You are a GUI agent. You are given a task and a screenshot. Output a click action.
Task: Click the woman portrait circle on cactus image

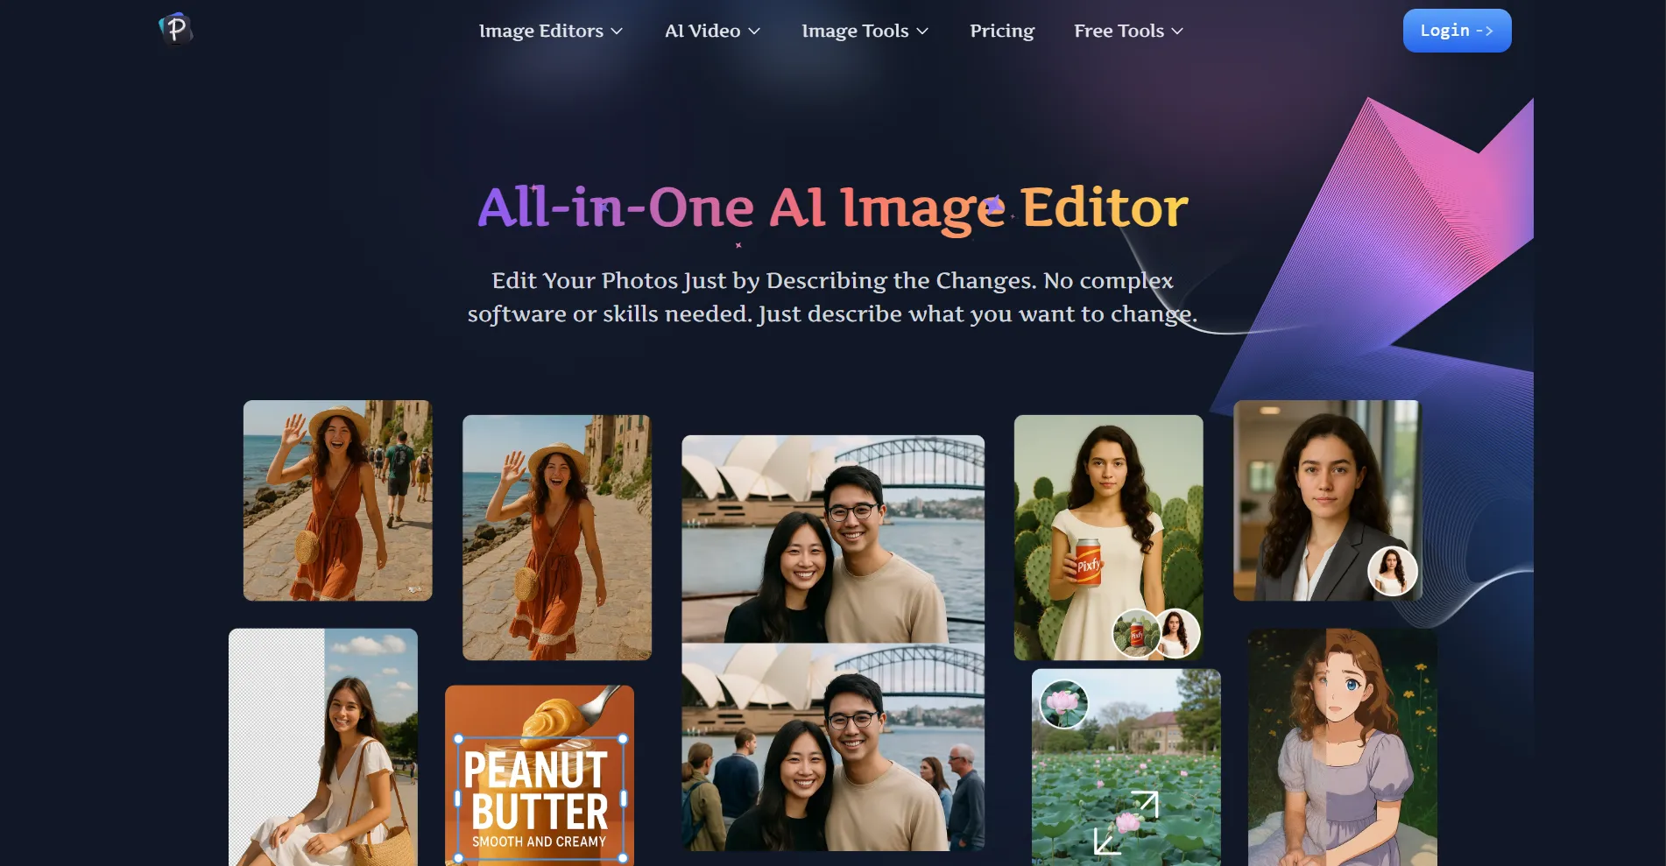[1179, 634]
